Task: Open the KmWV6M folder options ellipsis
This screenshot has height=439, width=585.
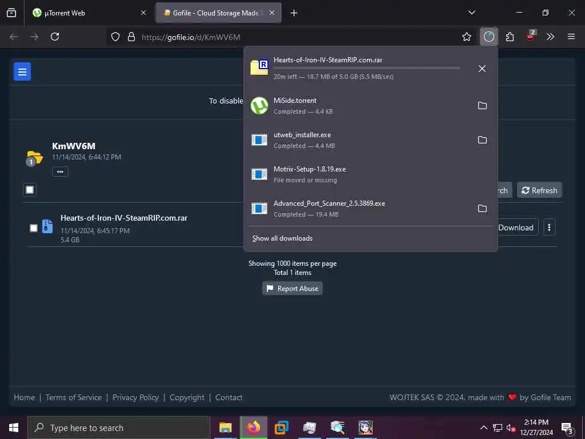Action: 60,171
